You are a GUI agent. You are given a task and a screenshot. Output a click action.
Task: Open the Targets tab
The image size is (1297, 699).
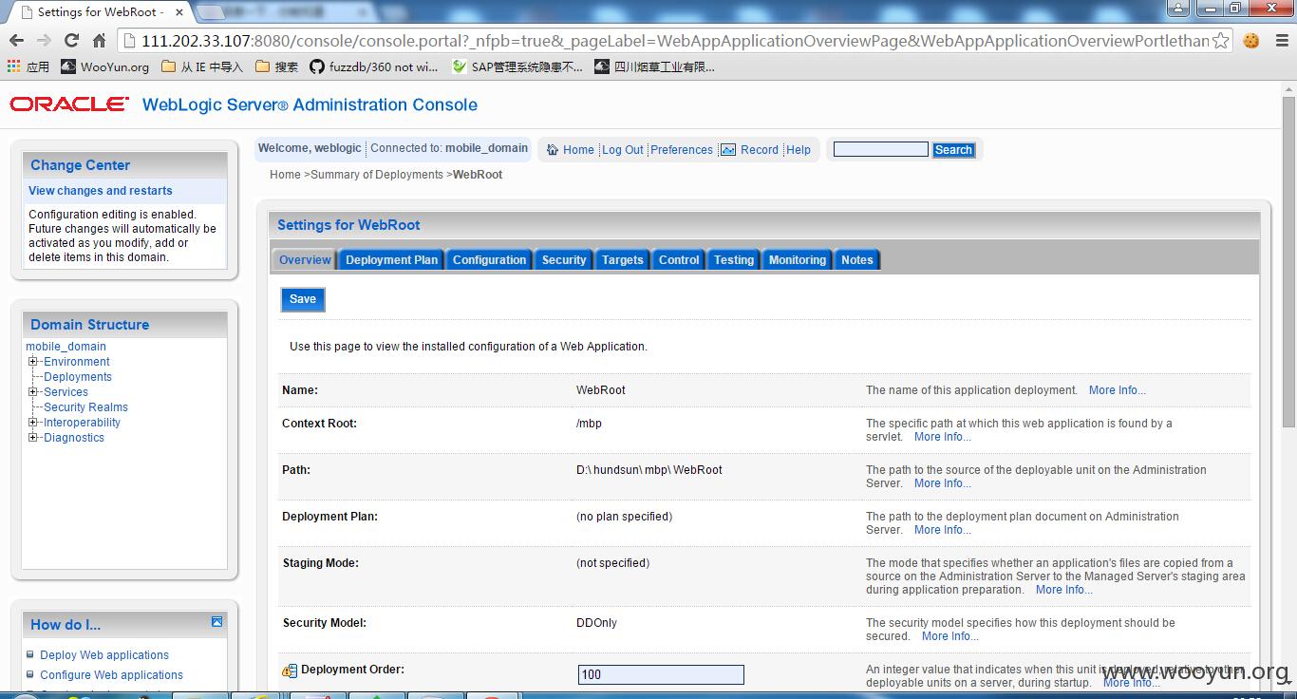pos(622,260)
